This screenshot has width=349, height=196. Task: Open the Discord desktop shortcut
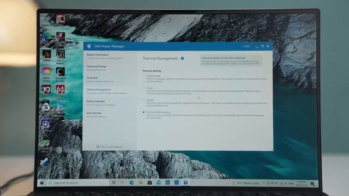point(45,124)
